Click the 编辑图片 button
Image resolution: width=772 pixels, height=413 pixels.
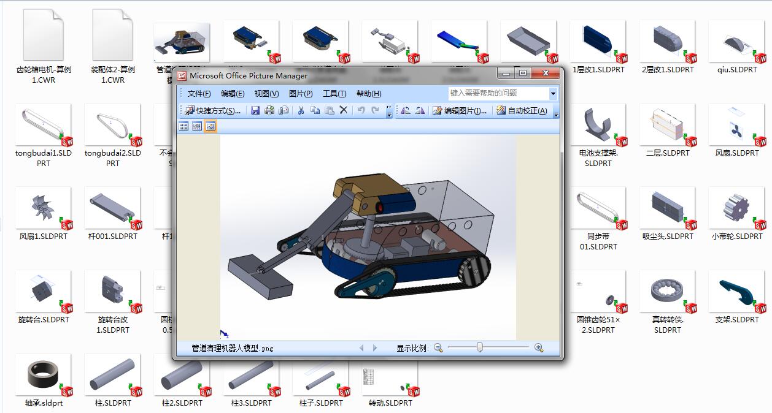[x=460, y=111]
